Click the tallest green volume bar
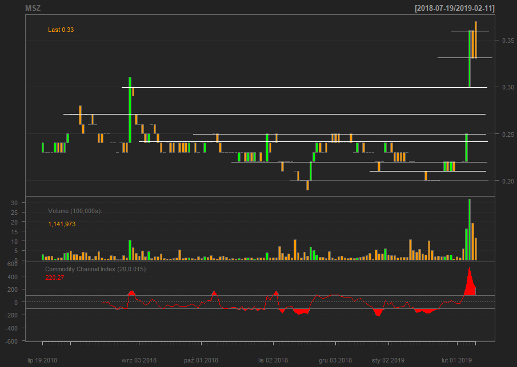517x367 pixels. [x=470, y=230]
